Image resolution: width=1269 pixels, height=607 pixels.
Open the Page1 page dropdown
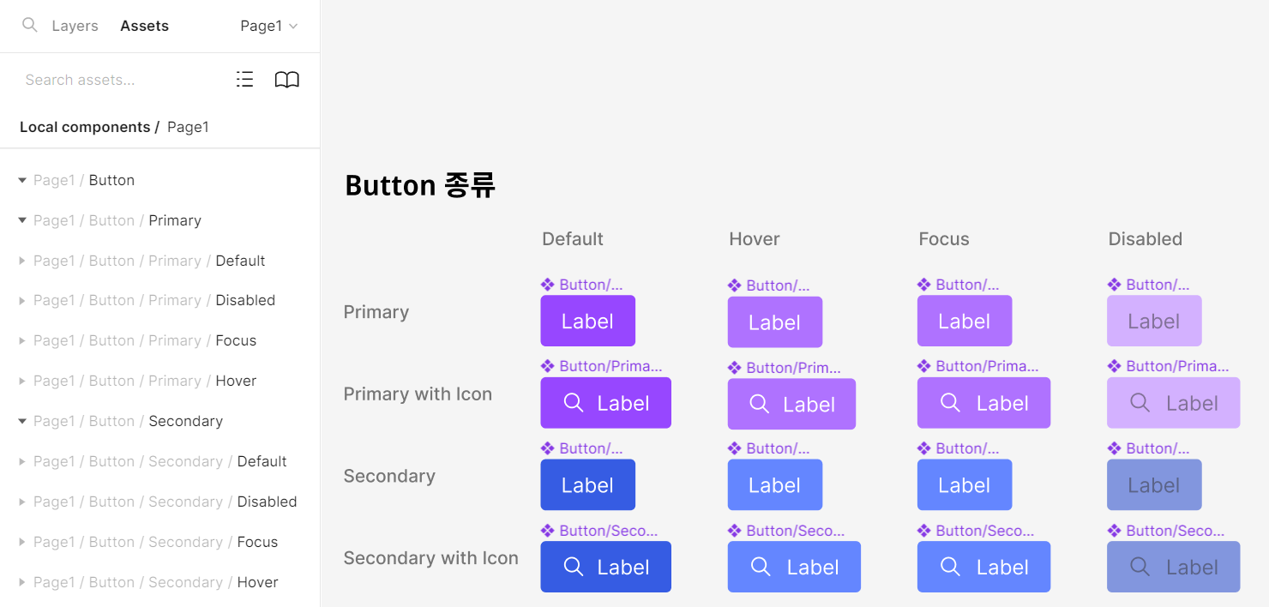click(x=268, y=26)
